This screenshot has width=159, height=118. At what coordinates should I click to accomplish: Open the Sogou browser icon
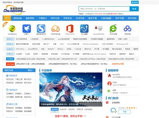[x=41, y=29]
